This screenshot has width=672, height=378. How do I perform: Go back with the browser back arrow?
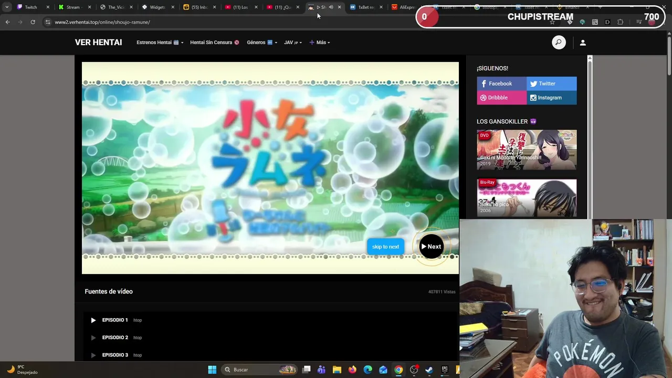[x=7, y=22]
